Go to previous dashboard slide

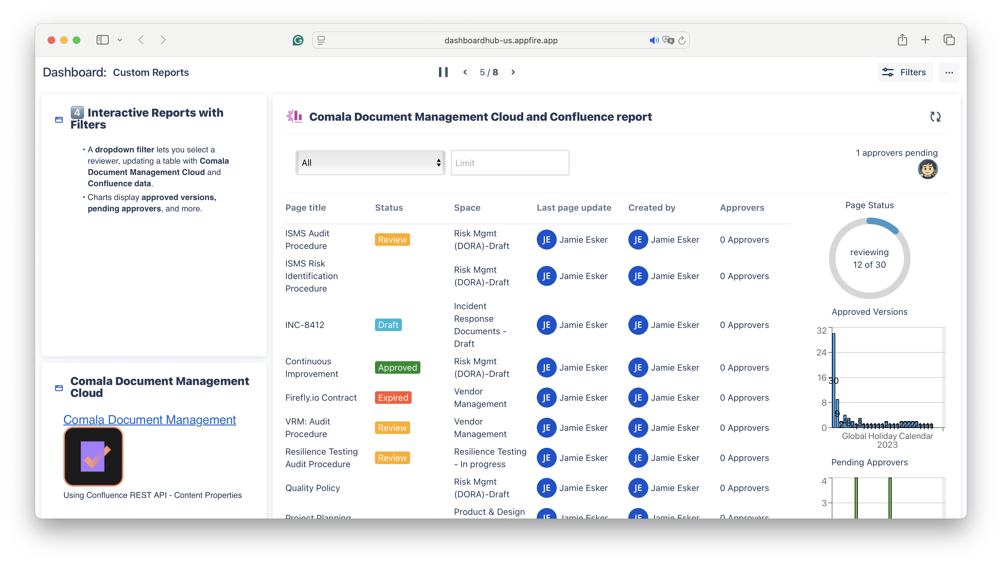[x=465, y=72]
